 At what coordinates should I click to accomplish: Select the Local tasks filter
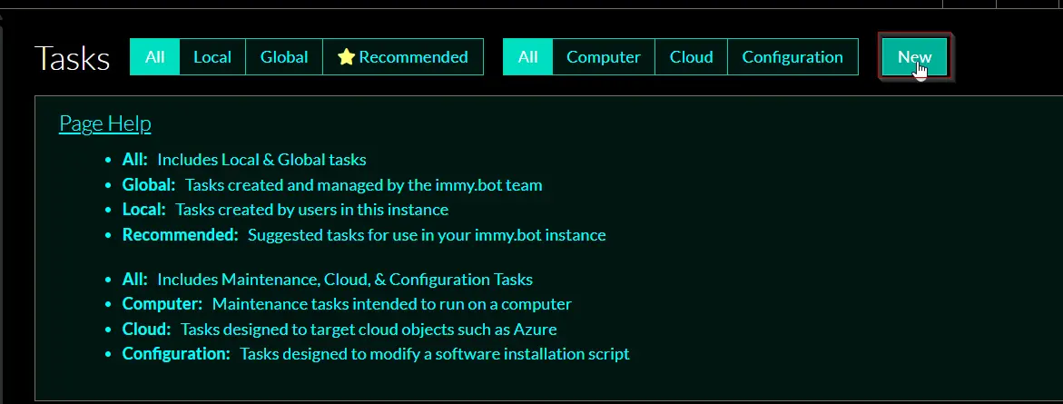tap(212, 57)
